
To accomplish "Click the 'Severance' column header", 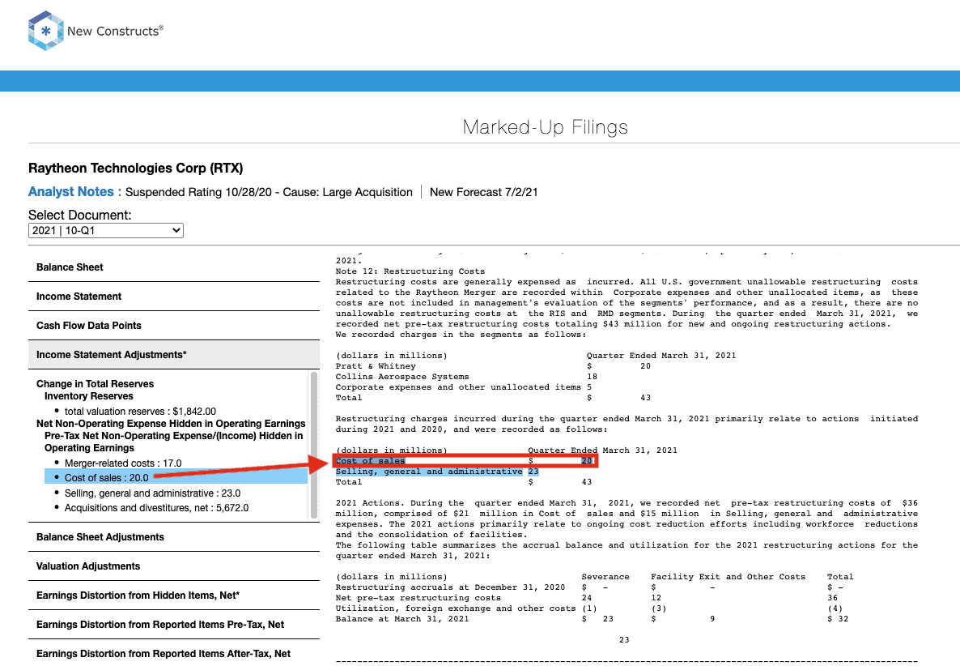I will point(605,577).
